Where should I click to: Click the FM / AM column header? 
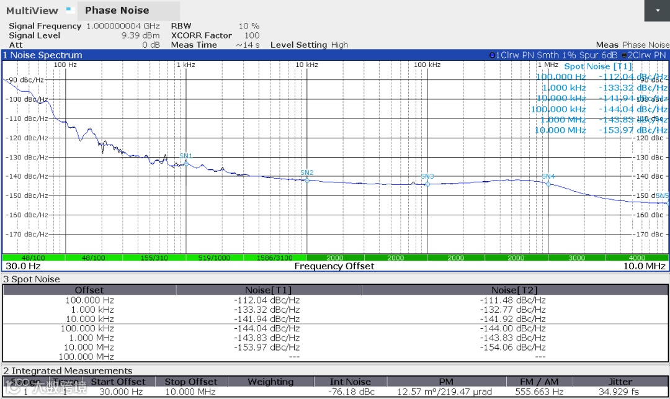tap(539, 382)
